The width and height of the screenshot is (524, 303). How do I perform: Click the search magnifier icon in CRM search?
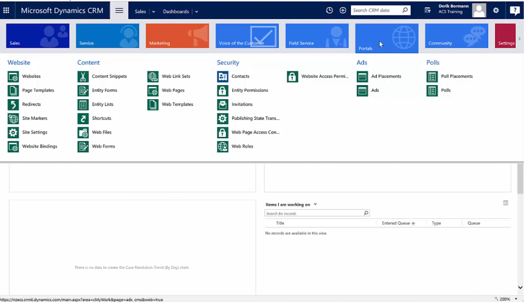click(x=405, y=10)
